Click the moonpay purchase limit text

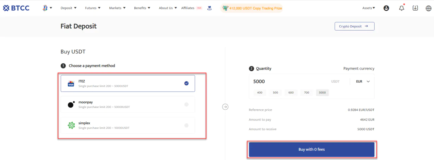[104, 107]
